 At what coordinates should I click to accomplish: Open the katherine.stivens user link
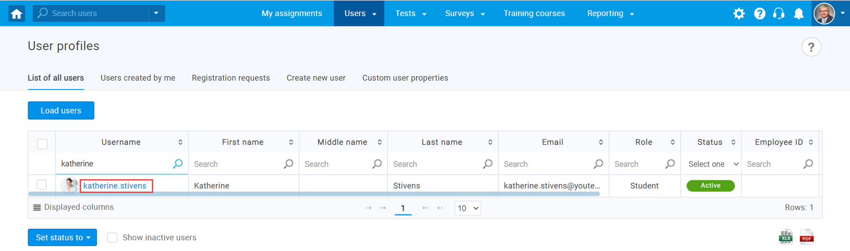[115, 186]
